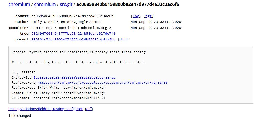Click the commit message headline text
The image size is (259, 119).
coord(78,52)
